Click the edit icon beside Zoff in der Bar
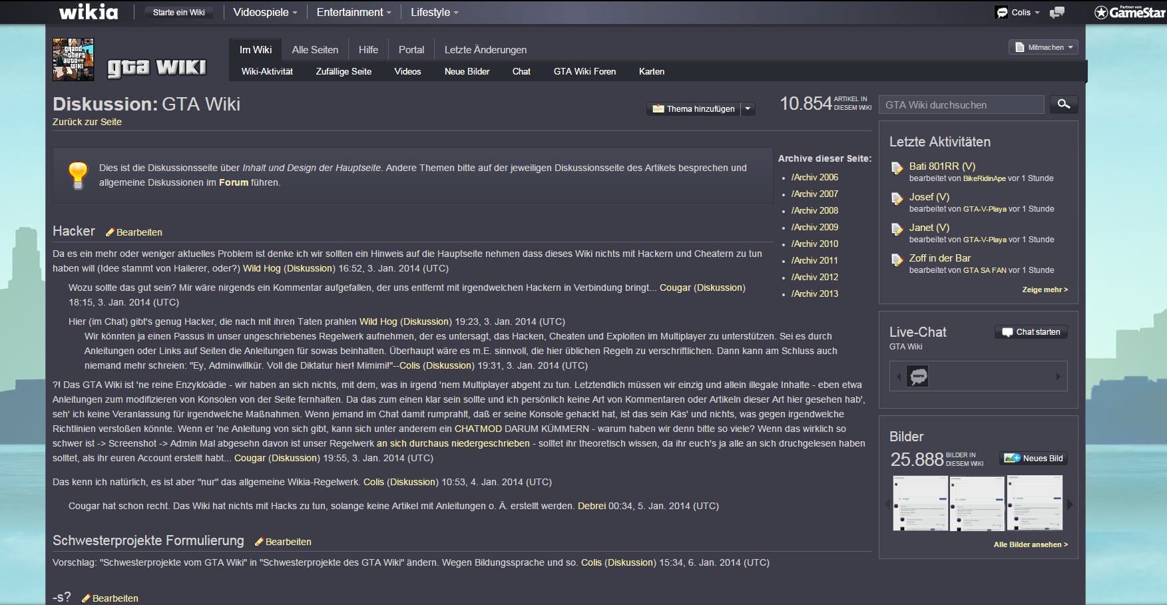The image size is (1167, 605). (897, 260)
